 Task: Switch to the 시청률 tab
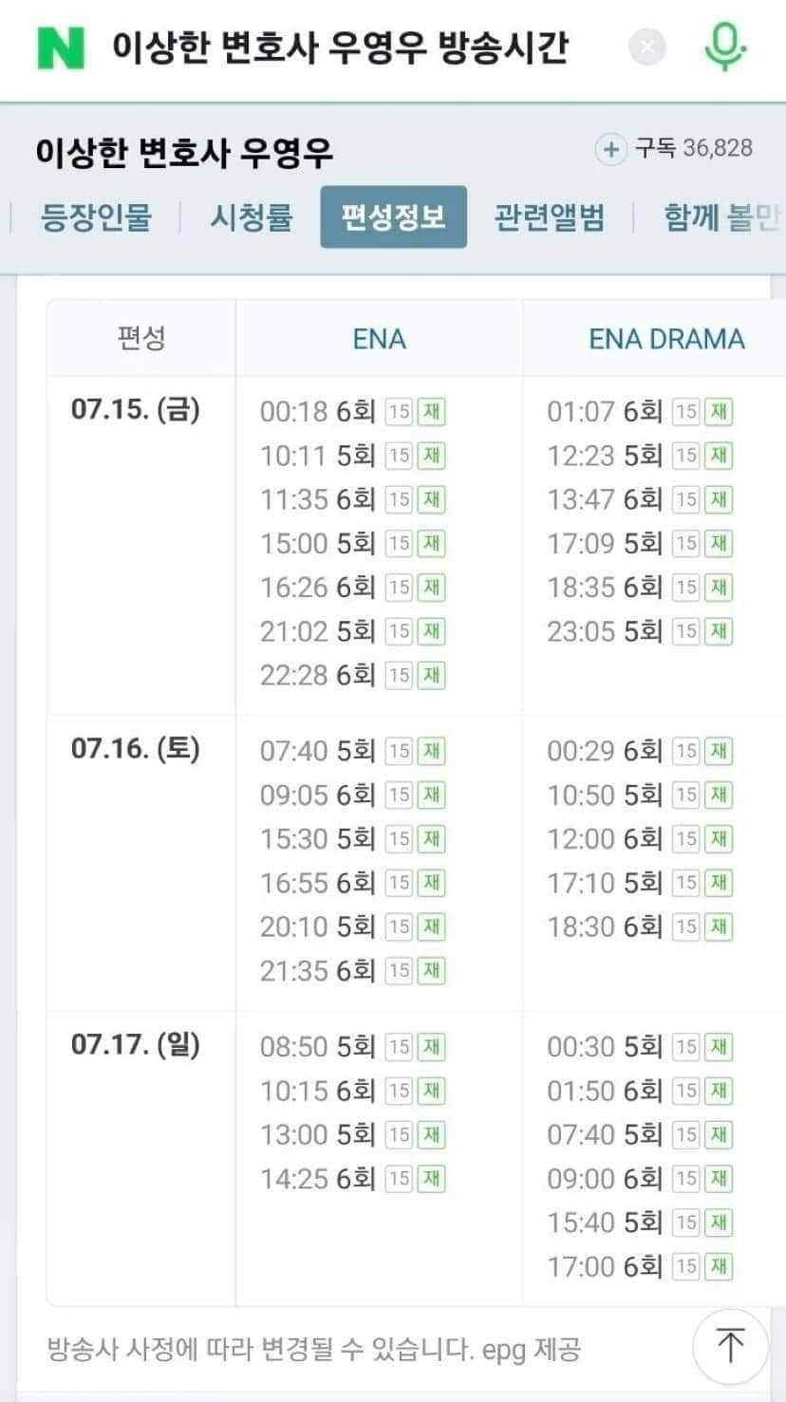(x=252, y=217)
